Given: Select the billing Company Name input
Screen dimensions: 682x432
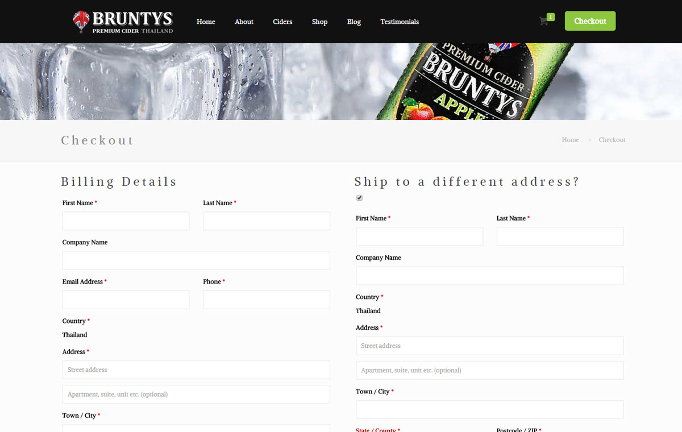Looking at the screenshot, I should (x=196, y=260).
